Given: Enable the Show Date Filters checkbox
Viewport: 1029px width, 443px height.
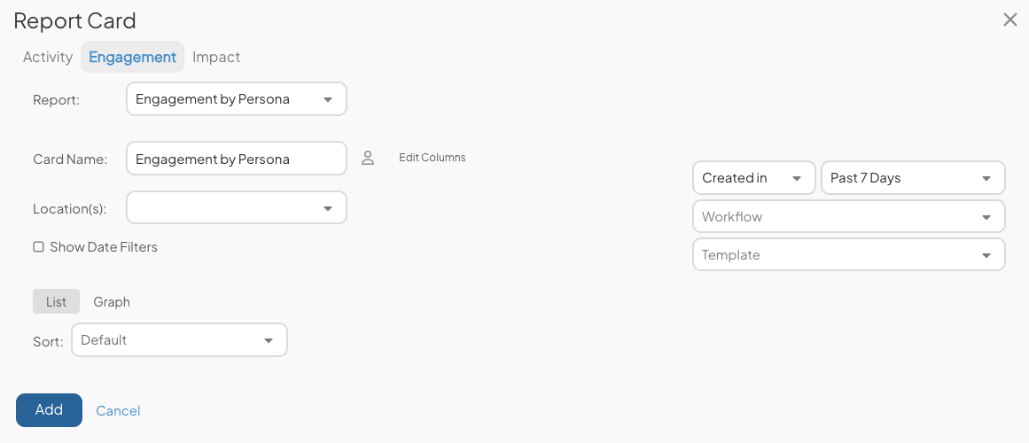Looking at the screenshot, I should click(39, 247).
